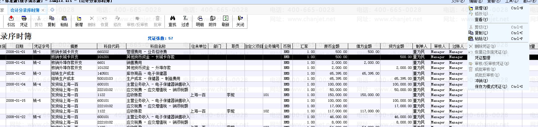
Task: Click the 关闭 close toolbar icon
Action: pos(240,21)
